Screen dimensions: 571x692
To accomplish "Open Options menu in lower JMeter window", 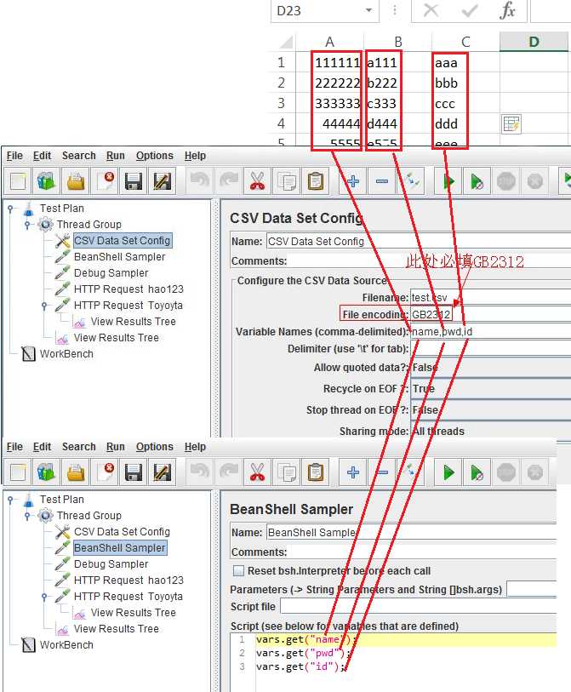I will pyautogui.click(x=154, y=447).
